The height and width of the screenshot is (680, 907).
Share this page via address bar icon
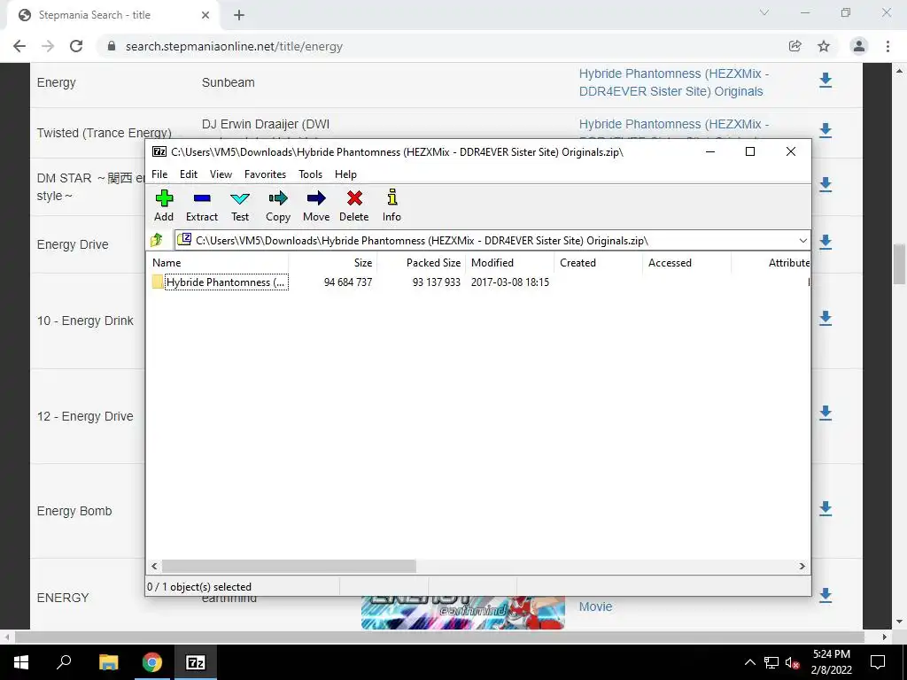point(795,46)
